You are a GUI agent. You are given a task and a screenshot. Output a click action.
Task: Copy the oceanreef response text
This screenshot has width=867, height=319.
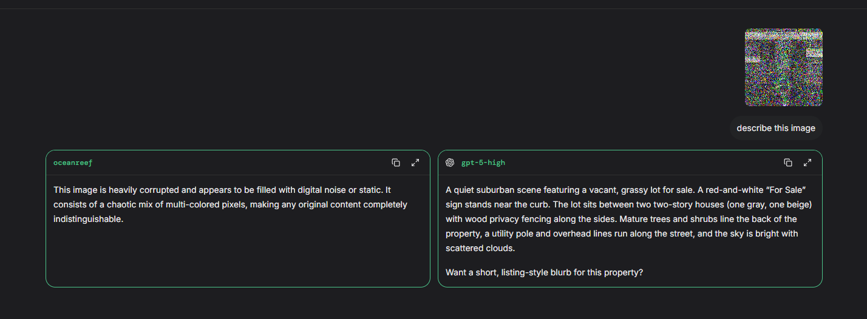(x=396, y=163)
